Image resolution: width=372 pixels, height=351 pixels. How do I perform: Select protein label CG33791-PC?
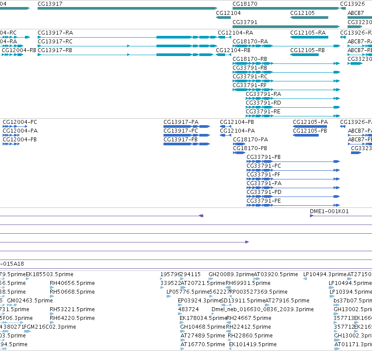(264, 166)
